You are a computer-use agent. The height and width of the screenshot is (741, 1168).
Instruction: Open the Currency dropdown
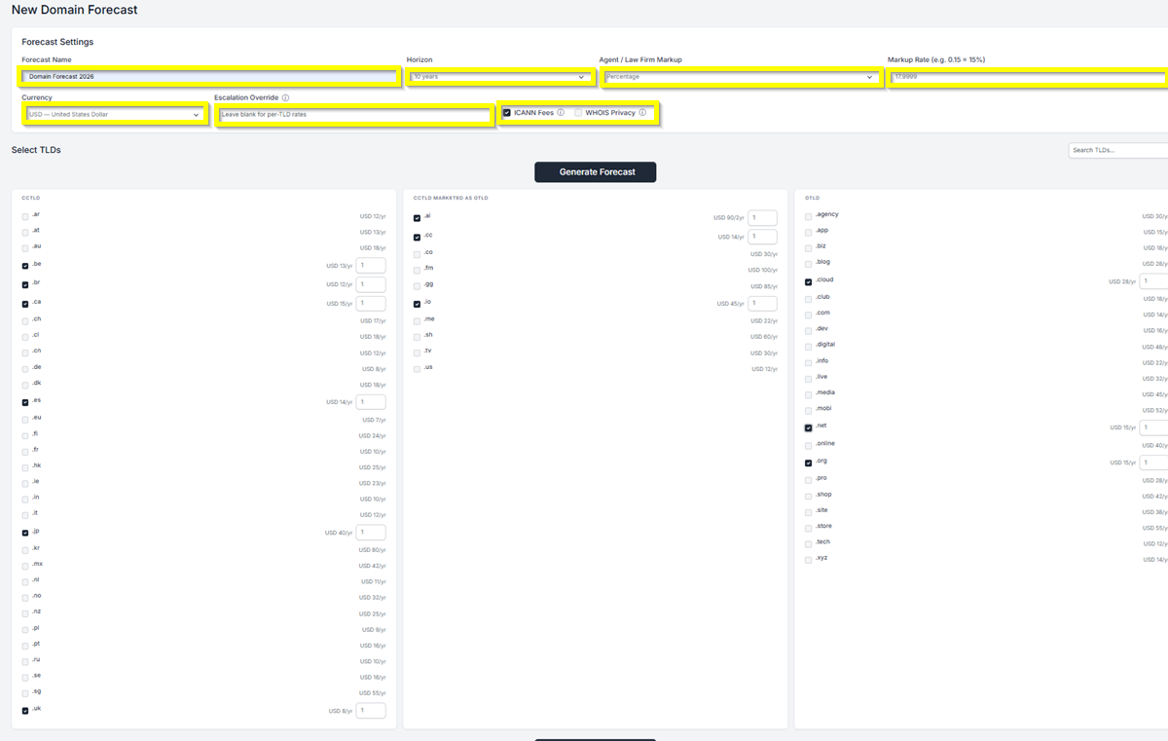[114, 115]
